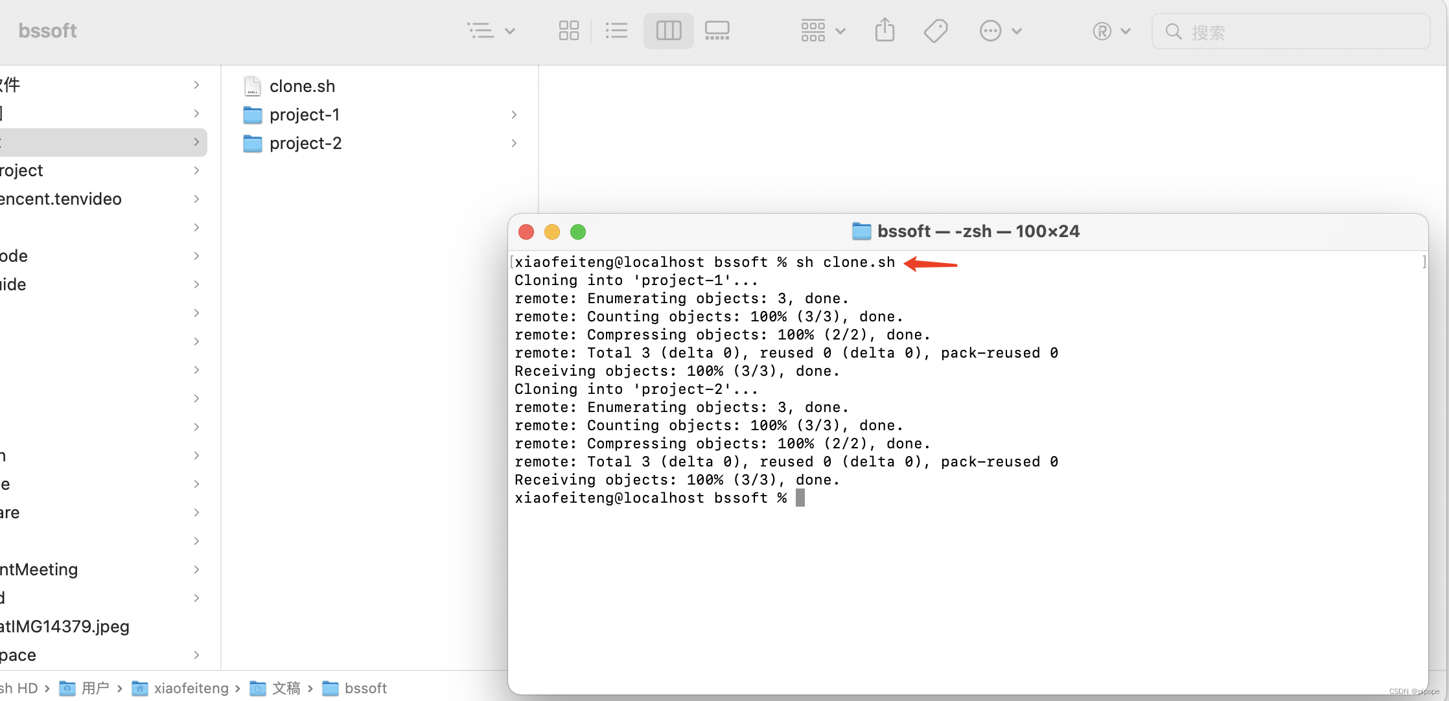Select the 'ntMeeting' folder row
The width and height of the screenshot is (1449, 701).
[x=102, y=569]
